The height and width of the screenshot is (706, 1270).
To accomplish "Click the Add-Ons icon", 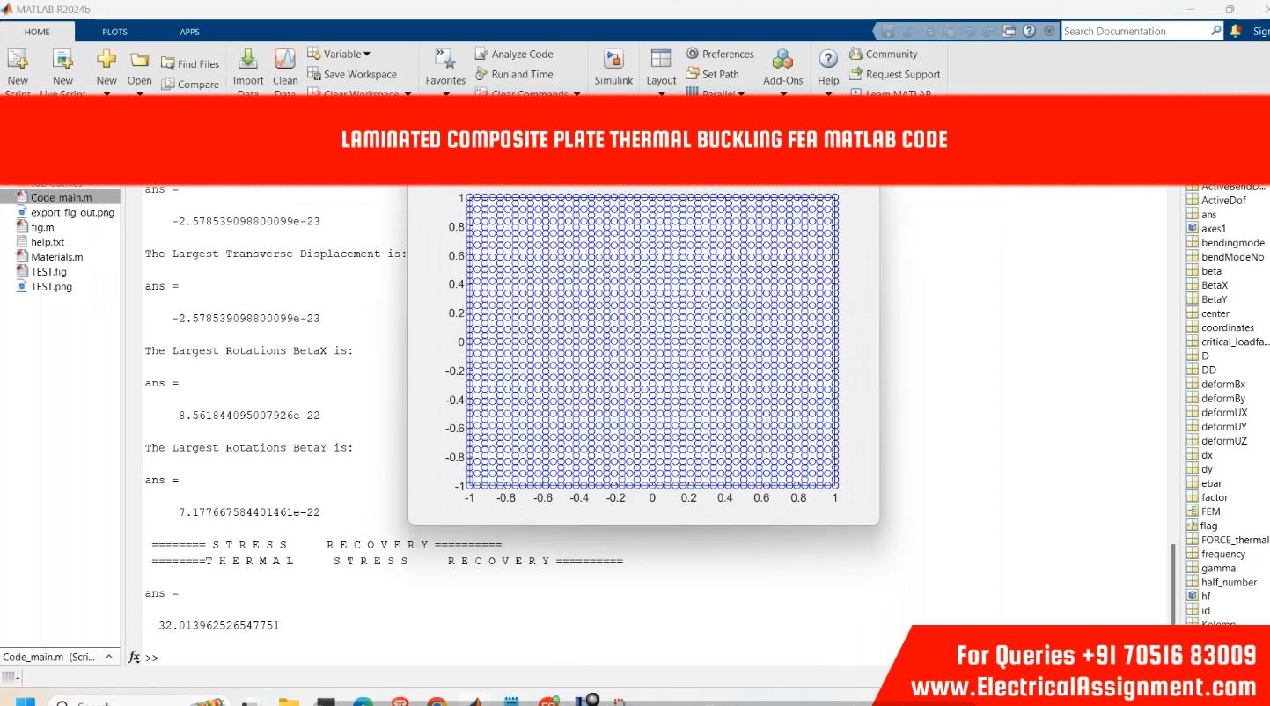I will [x=782, y=61].
